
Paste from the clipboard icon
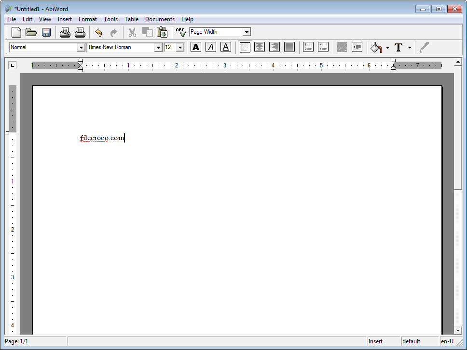click(162, 32)
